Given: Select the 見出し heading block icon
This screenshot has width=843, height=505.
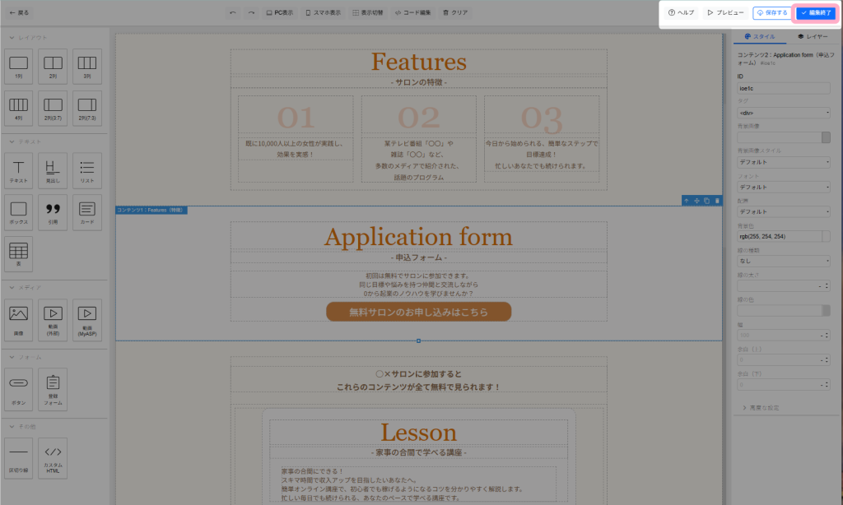Looking at the screenshot, I should click(x=53, y=169).
